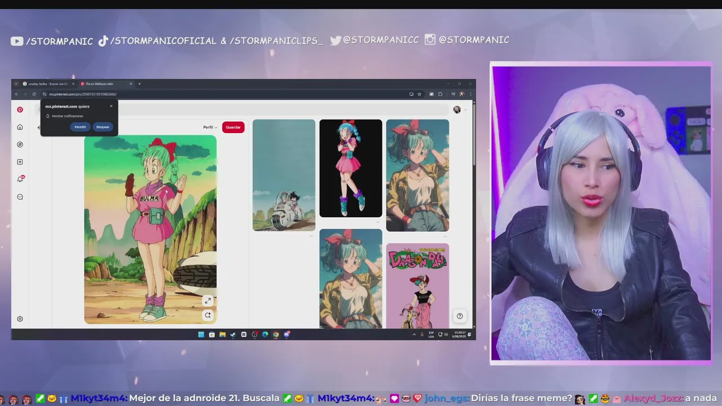Open the Explore compass icon
722x406 pixels.
[20, 144]
